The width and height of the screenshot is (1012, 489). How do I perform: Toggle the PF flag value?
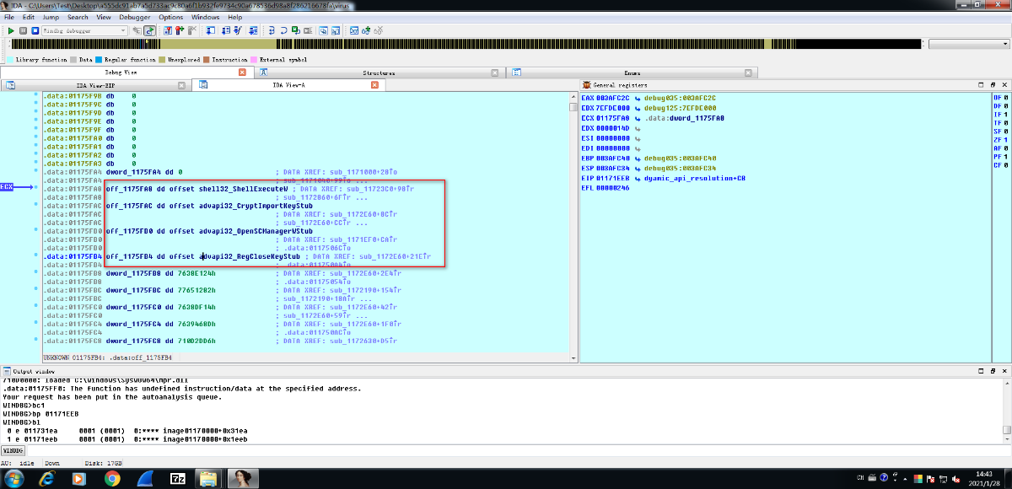click(x=1006, y=155)
